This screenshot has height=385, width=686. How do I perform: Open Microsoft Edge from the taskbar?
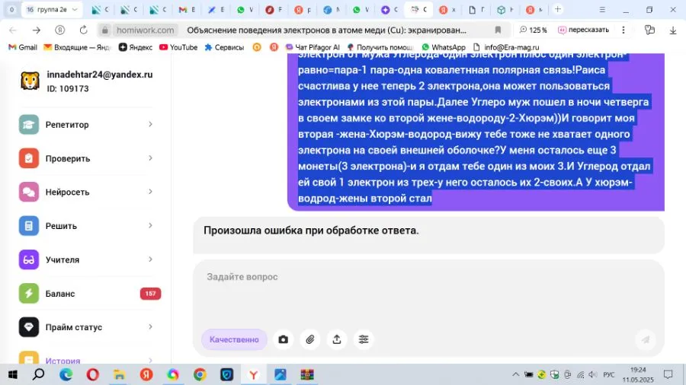click(x=66, y=374)
